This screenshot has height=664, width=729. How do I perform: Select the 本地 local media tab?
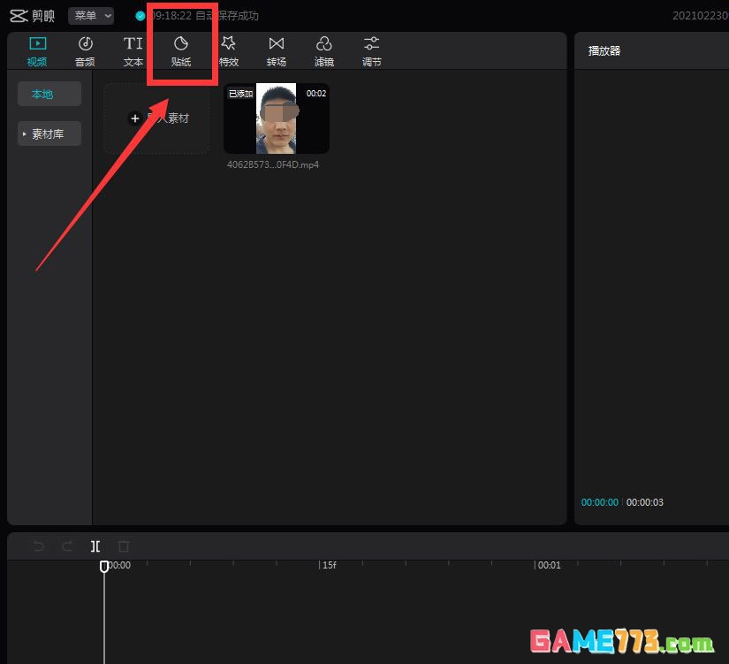pyautogui.click(x=49, y=94)
